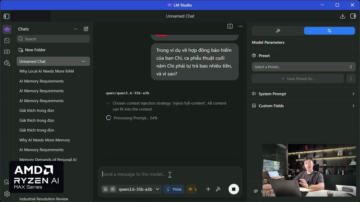360x202 pixels.
Task: Eject the loaded model
Action: 105,189
